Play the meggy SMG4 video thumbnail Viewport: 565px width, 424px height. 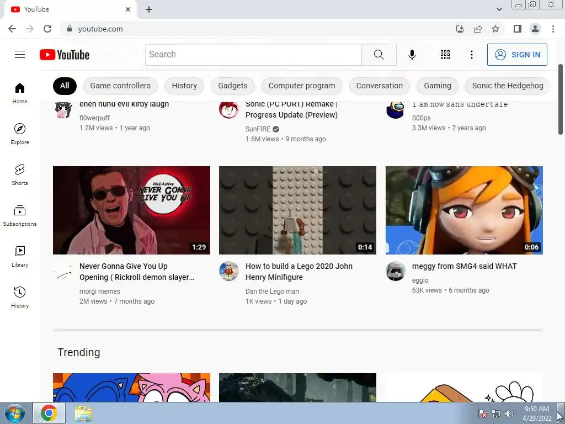coord(464,210)
